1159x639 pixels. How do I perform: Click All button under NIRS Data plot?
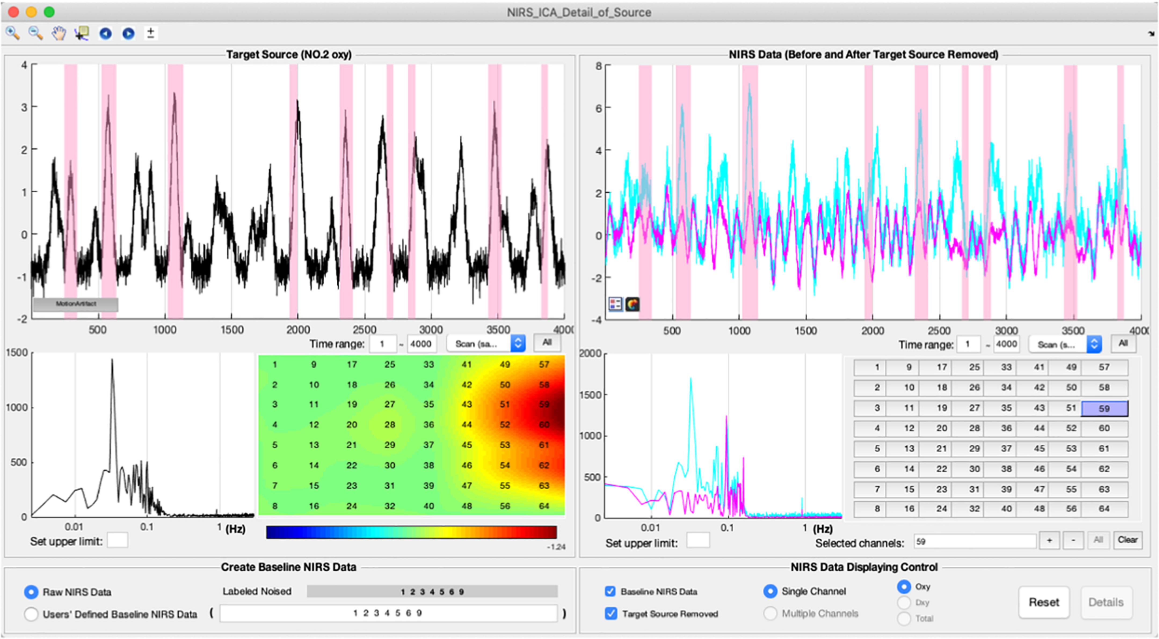coord(1123,344)
